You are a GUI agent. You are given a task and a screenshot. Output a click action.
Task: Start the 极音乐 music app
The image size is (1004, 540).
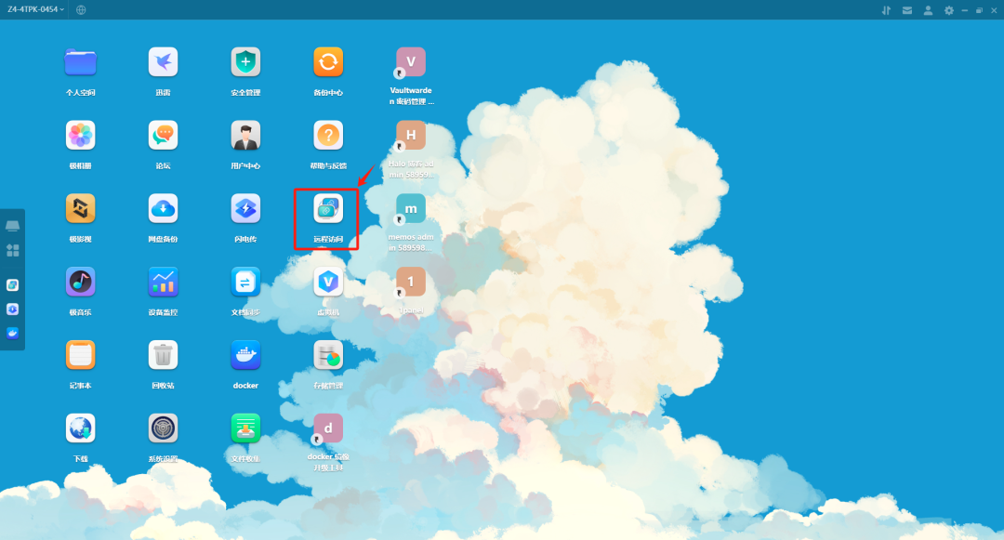point(80,281)
